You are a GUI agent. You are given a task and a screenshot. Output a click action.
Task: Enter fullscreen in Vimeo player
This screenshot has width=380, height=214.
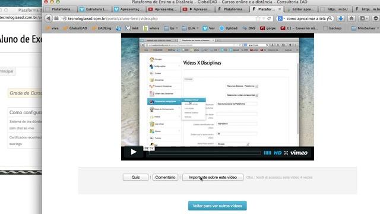[x=286, y=153]
